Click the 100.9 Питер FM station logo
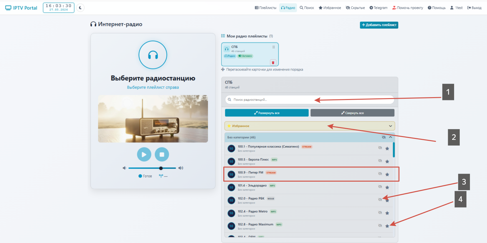This screenshot has width=487, height=243. tap(231, 174)
